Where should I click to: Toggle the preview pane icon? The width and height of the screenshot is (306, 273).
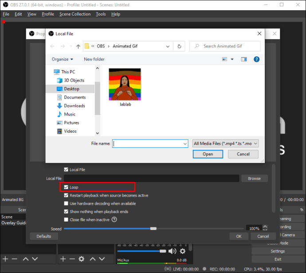(243, 59)
